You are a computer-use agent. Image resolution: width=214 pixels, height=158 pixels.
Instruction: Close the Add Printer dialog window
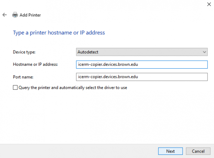(209, 4)
